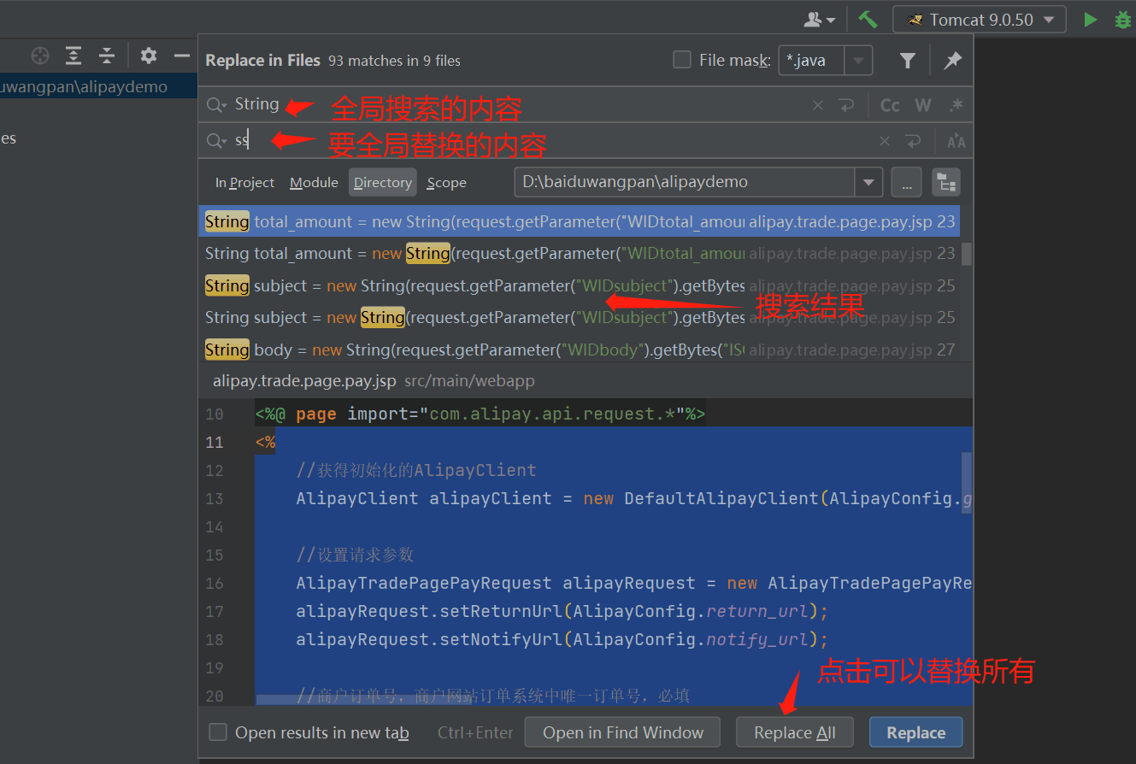Click the setNotifyUrl line in preview
The width and height of the screenshot is (1136, 764).
point(562,639)
